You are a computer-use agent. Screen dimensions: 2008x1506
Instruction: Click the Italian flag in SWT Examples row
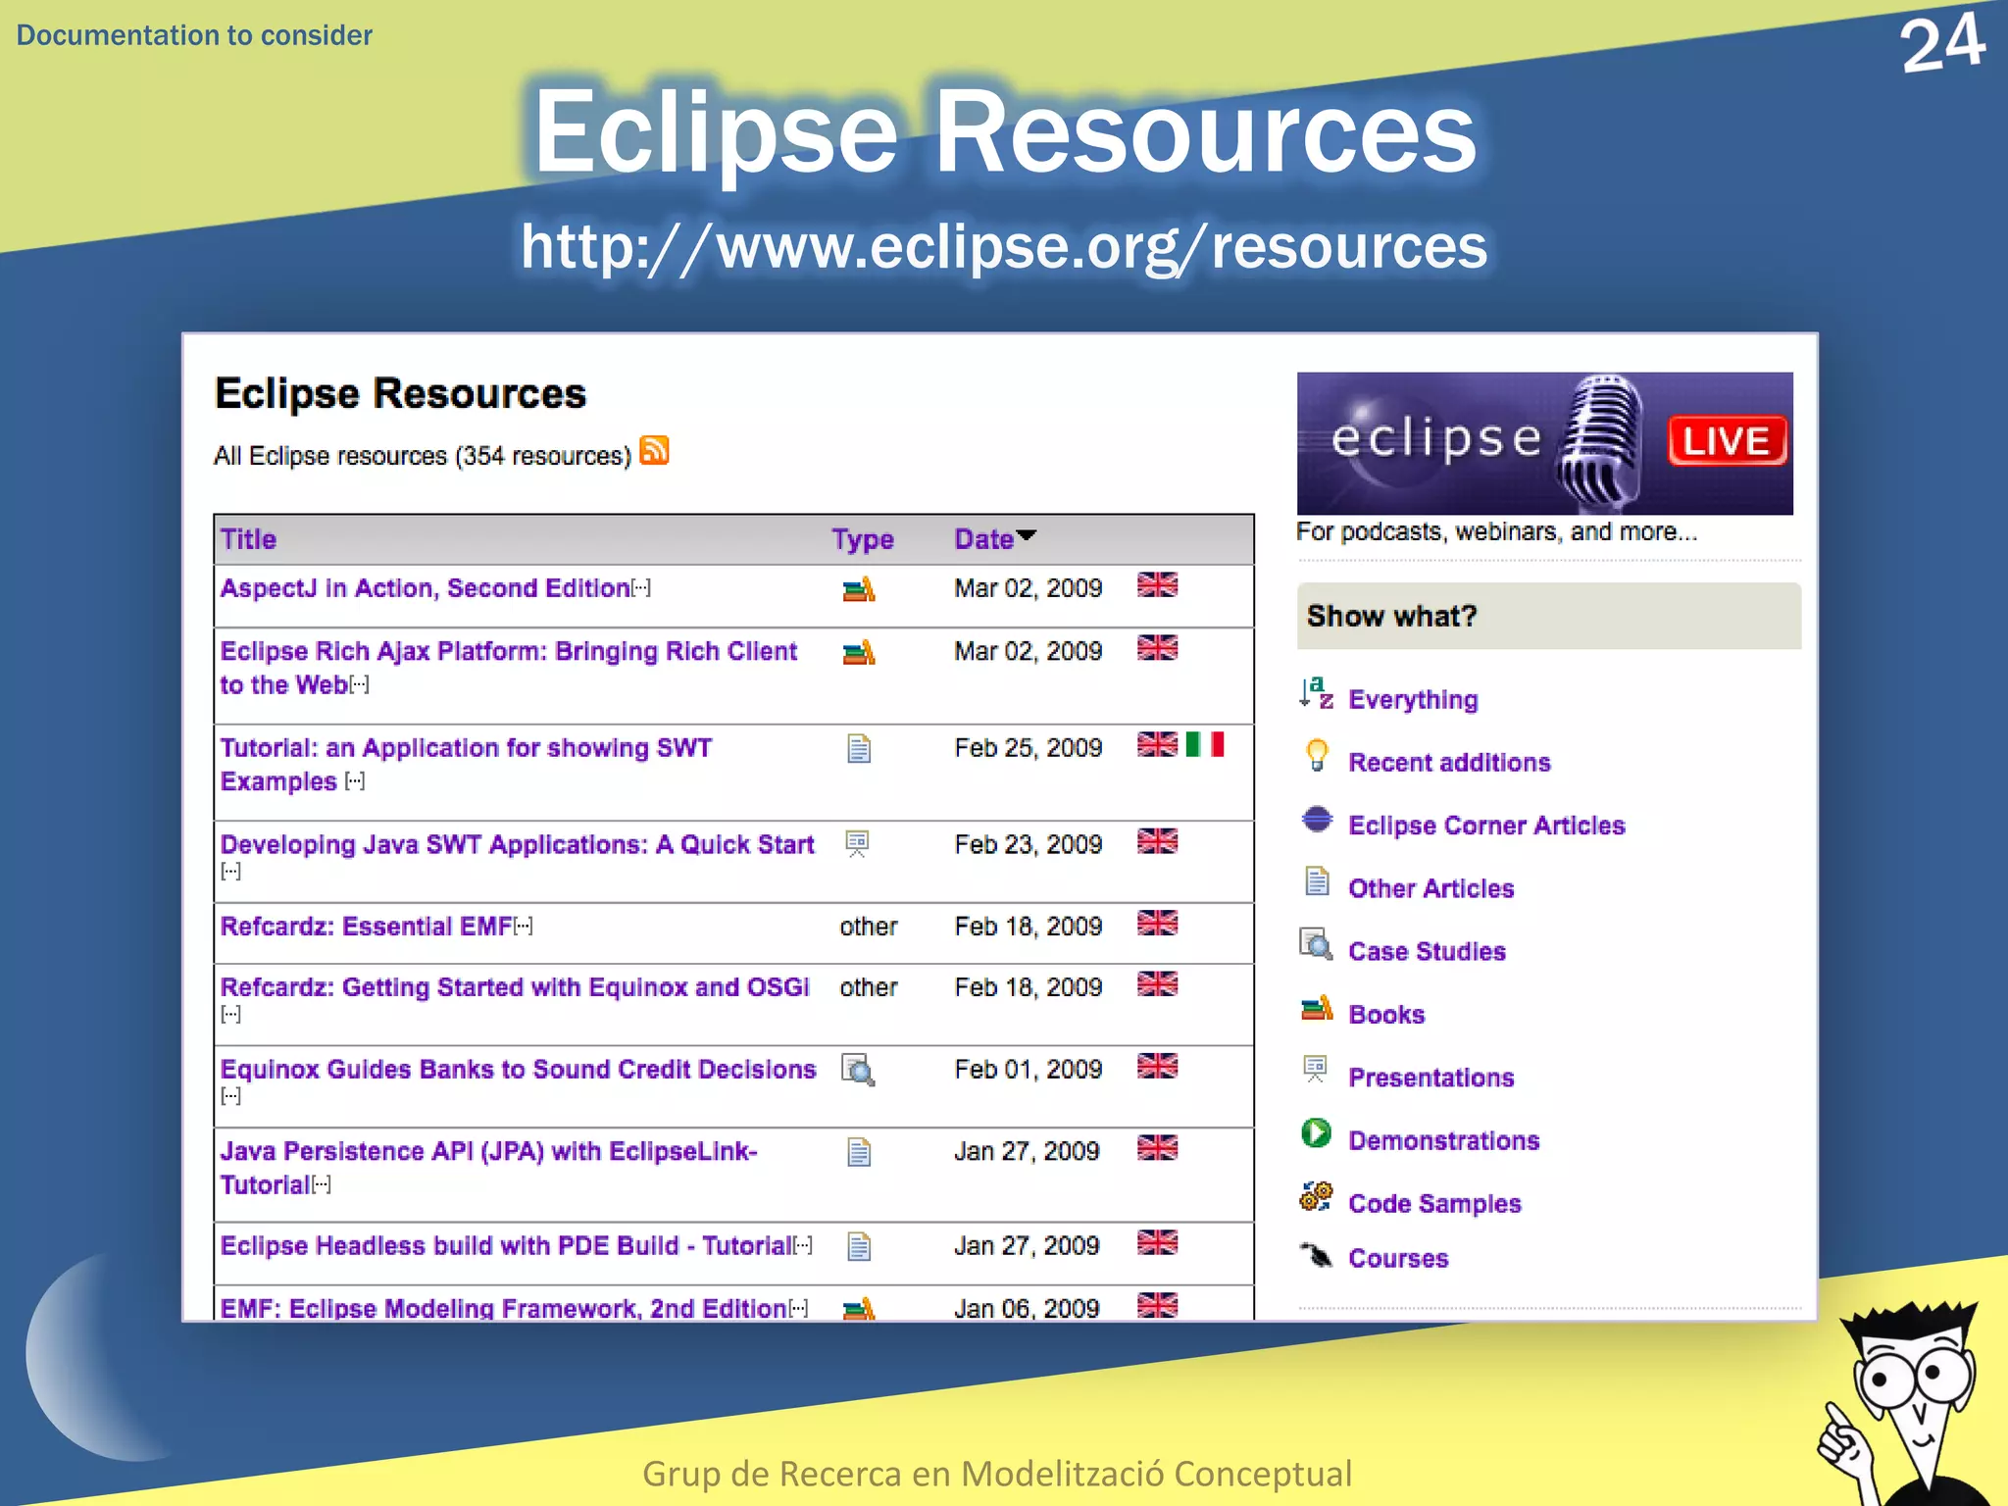(x=1205, y=744)
